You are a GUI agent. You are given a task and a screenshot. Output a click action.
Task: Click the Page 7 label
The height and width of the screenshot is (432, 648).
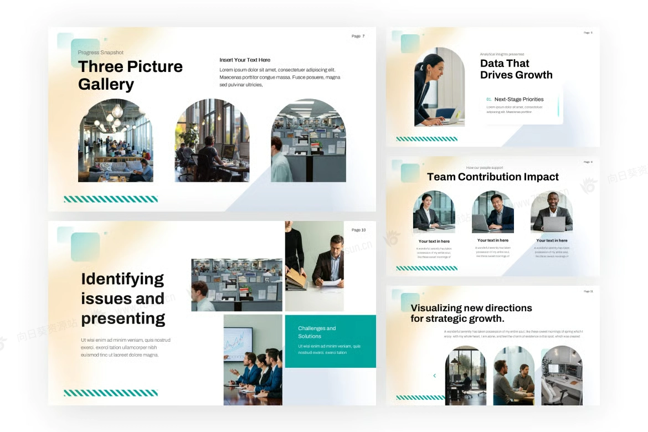click(x=358, y=37)
